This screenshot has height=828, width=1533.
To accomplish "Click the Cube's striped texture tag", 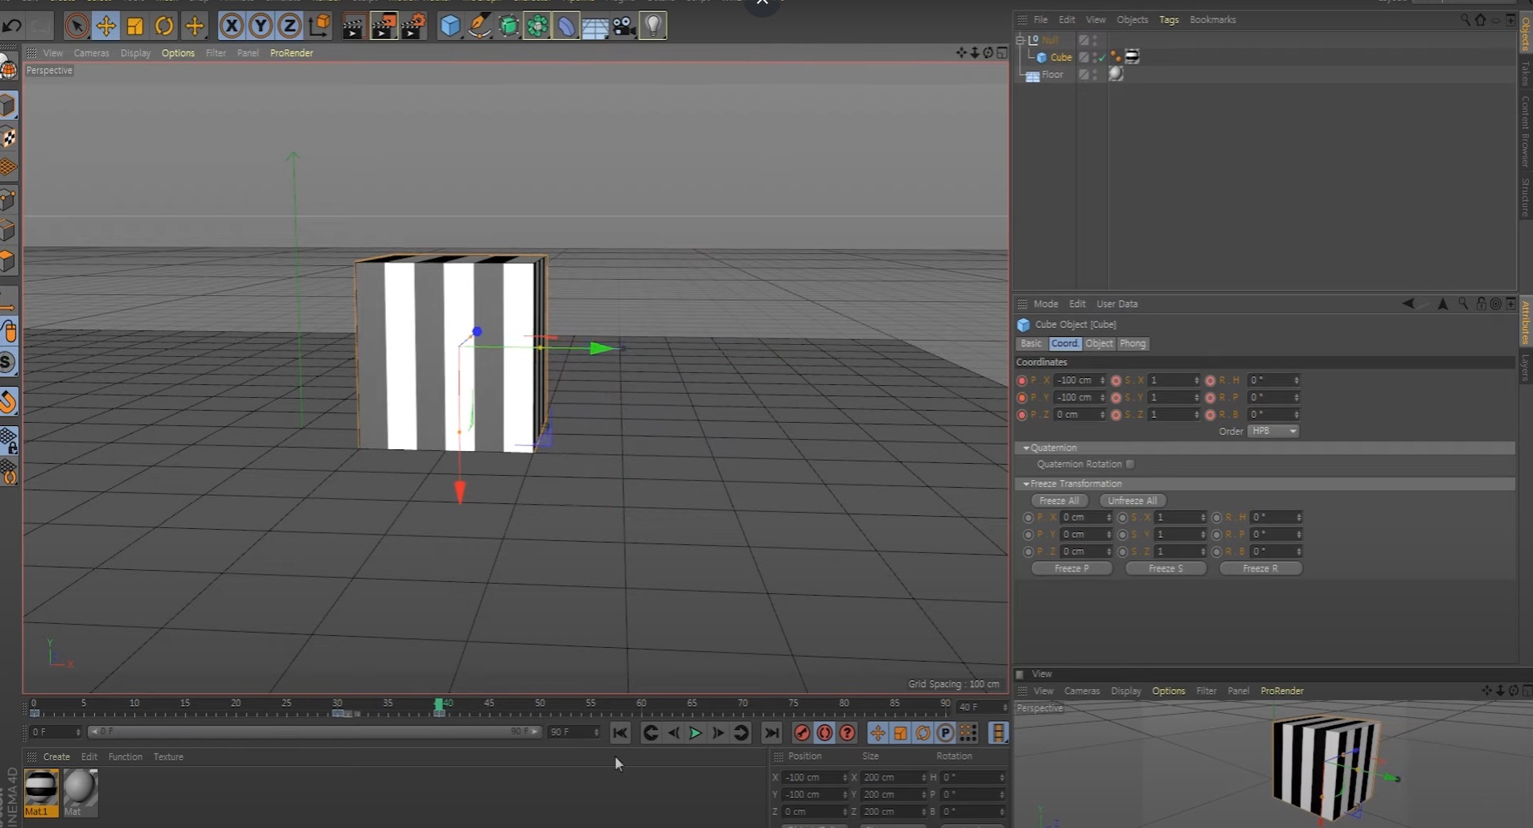I will (x=1132, y=56).
